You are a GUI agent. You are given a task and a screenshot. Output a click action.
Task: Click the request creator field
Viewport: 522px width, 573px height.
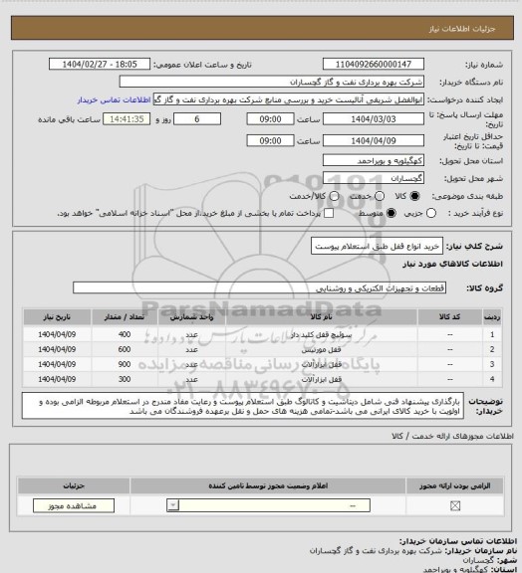tap(289, 99)
